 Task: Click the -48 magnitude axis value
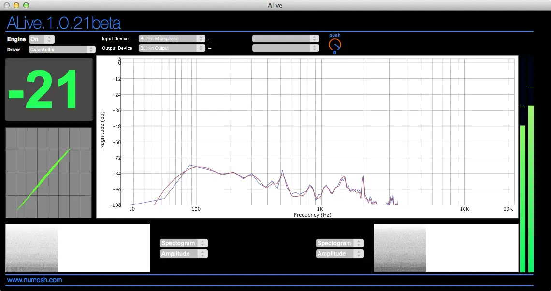116,126
